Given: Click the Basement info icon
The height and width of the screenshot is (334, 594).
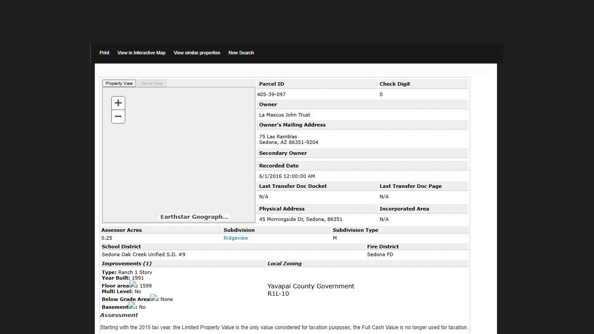Looking at the screenshot, I should [132, 306].
